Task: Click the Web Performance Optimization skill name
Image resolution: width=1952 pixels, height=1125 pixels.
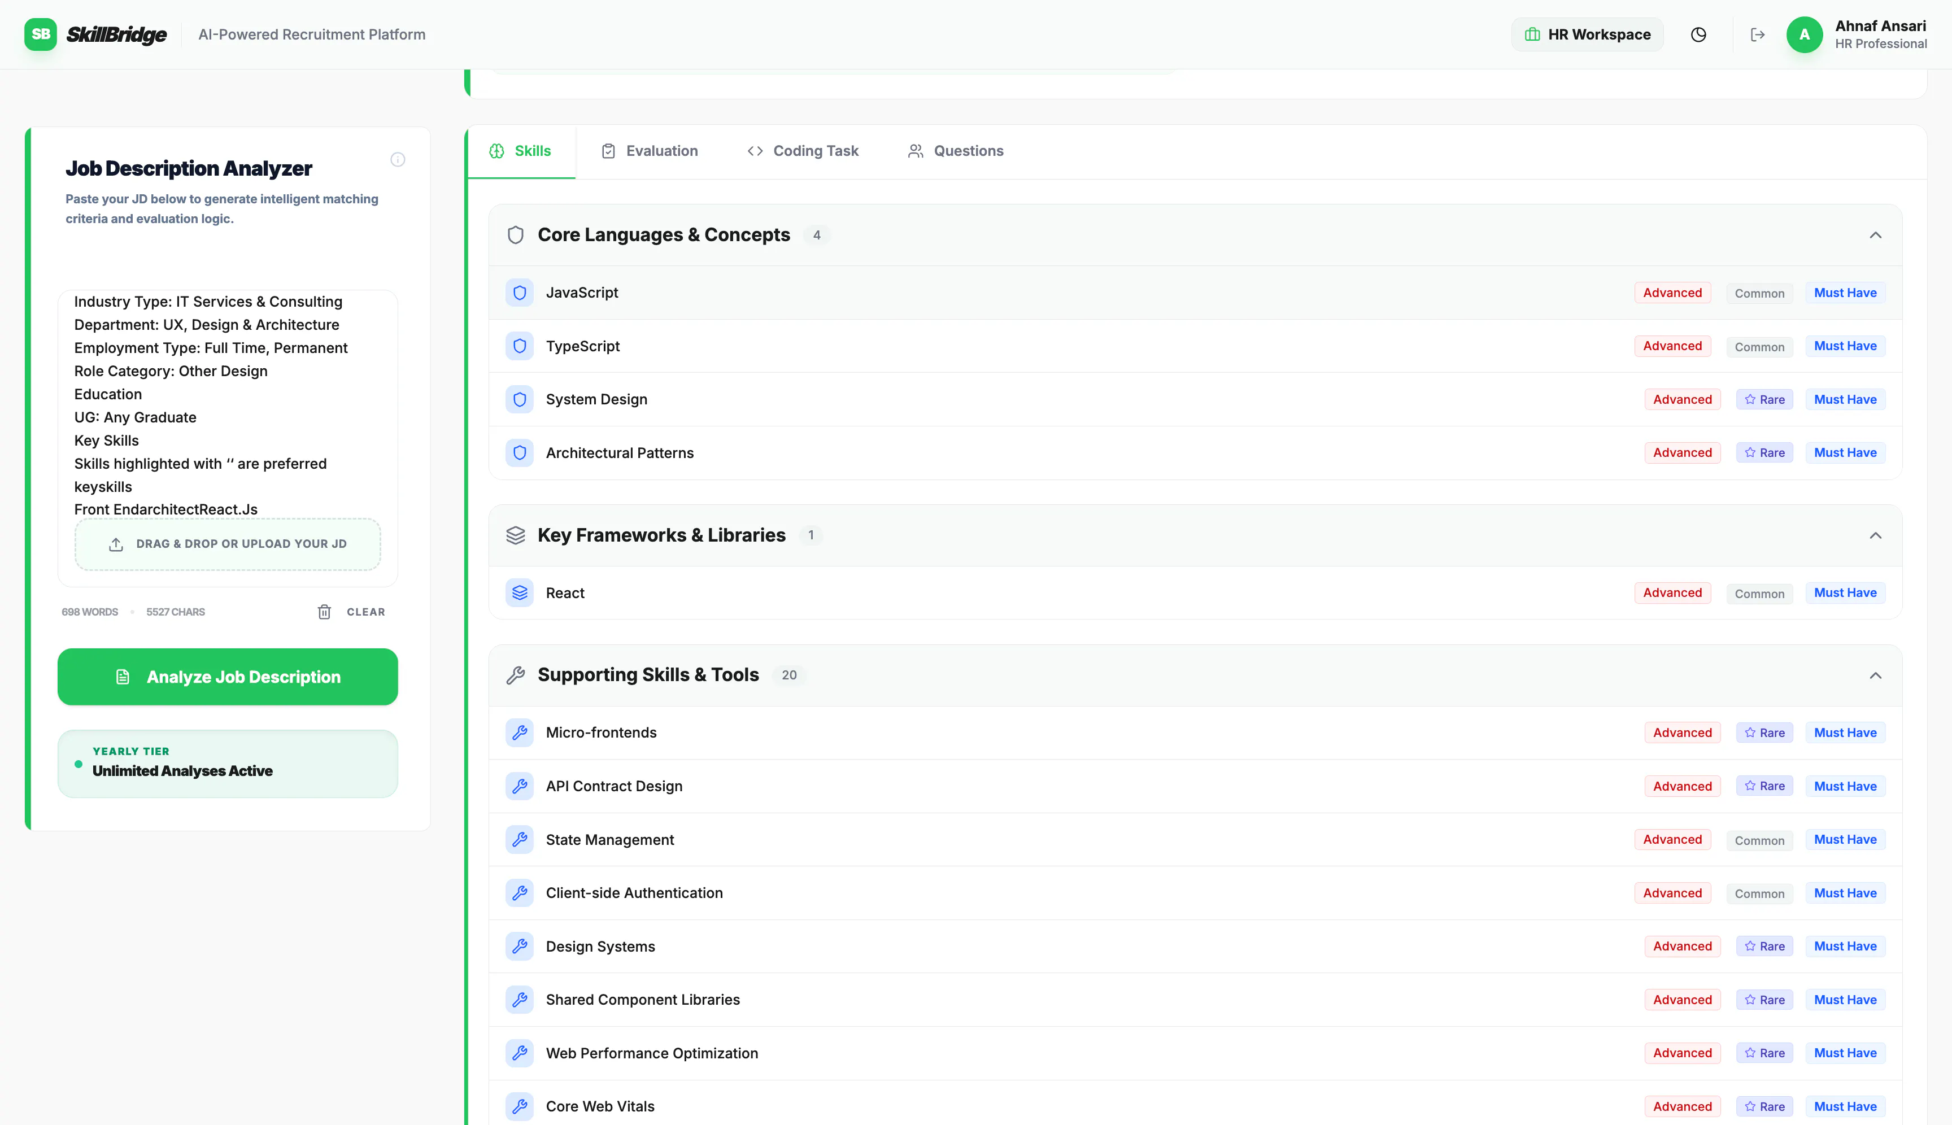Action: 652,1052
